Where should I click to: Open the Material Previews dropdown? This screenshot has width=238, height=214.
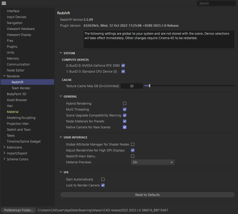153,162
